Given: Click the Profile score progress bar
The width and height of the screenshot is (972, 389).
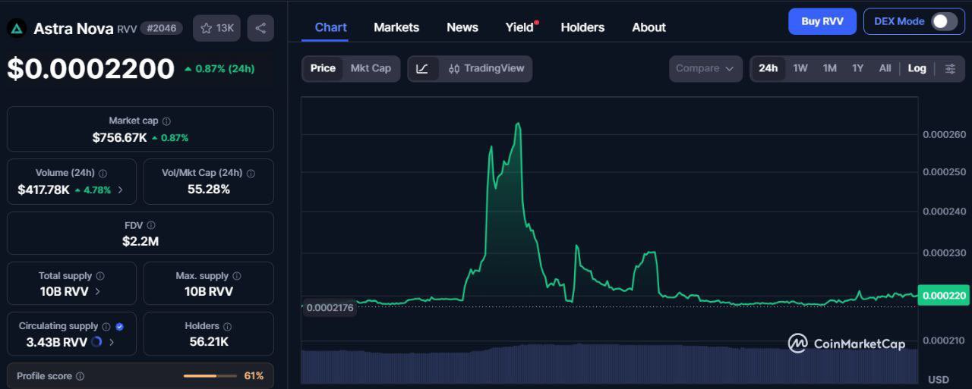Looking at the screenshot, I should coord(210,376).
